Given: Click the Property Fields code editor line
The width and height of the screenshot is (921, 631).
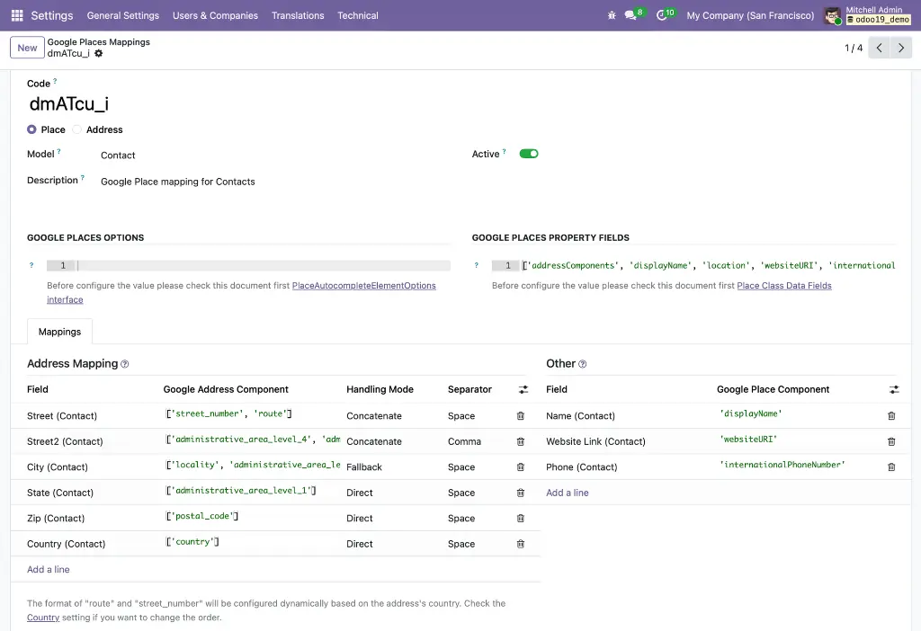Looking at the screenshot, I should 709,265.
